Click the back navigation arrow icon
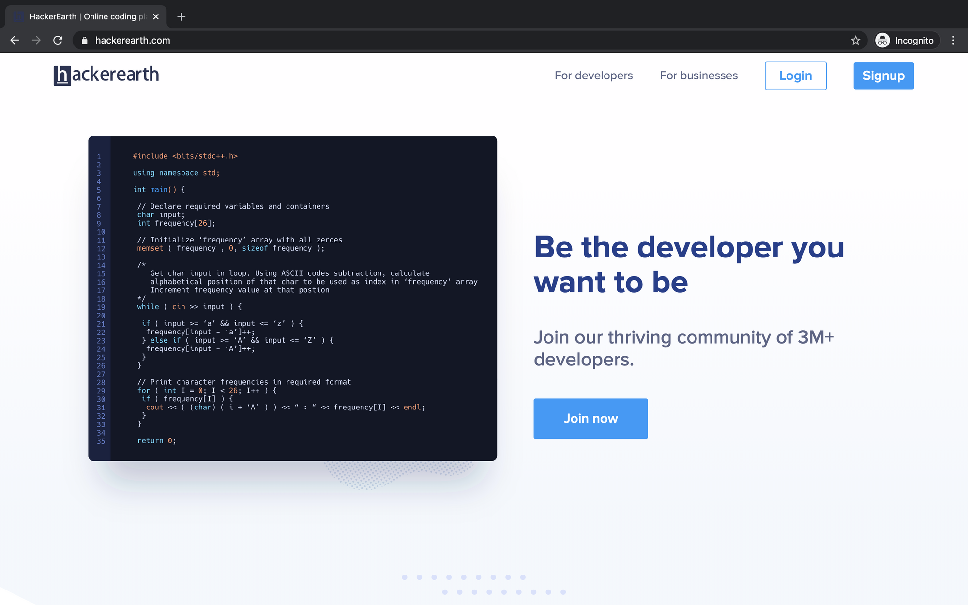 pos(14,41)
